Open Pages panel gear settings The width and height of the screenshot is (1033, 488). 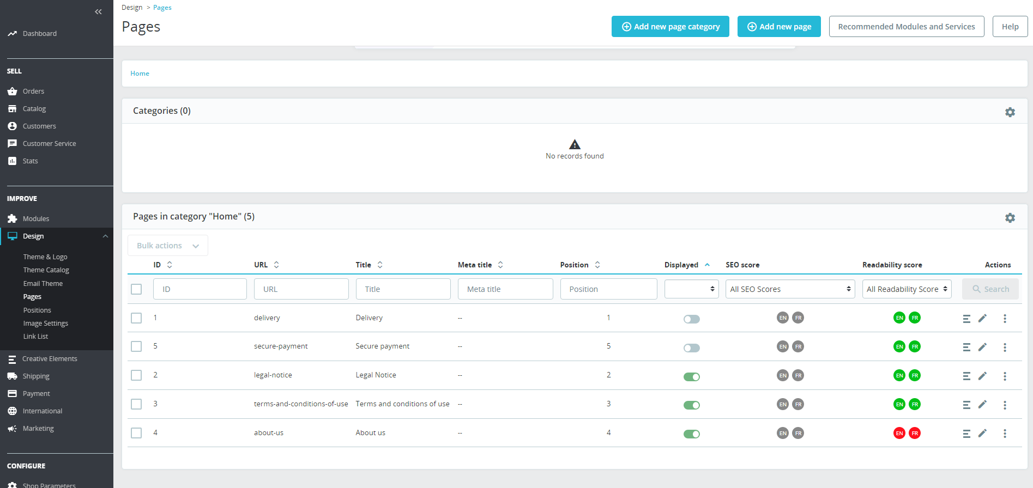click(x=1010, y=217)
